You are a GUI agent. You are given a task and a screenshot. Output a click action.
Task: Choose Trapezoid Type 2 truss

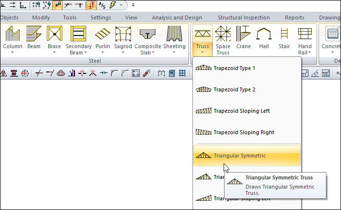click(247, 89)
